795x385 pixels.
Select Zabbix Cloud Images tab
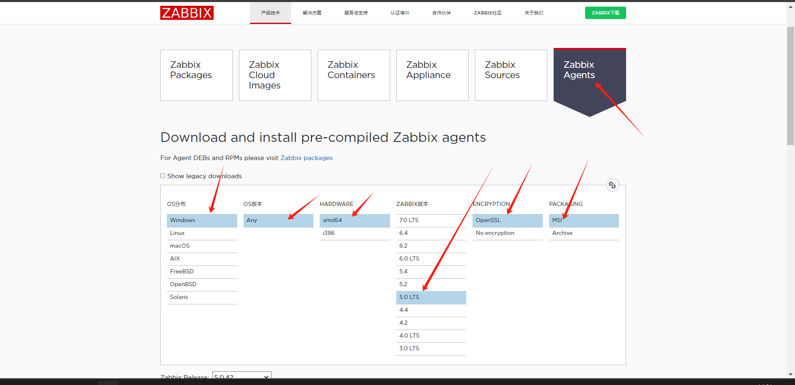pos(275,75)
